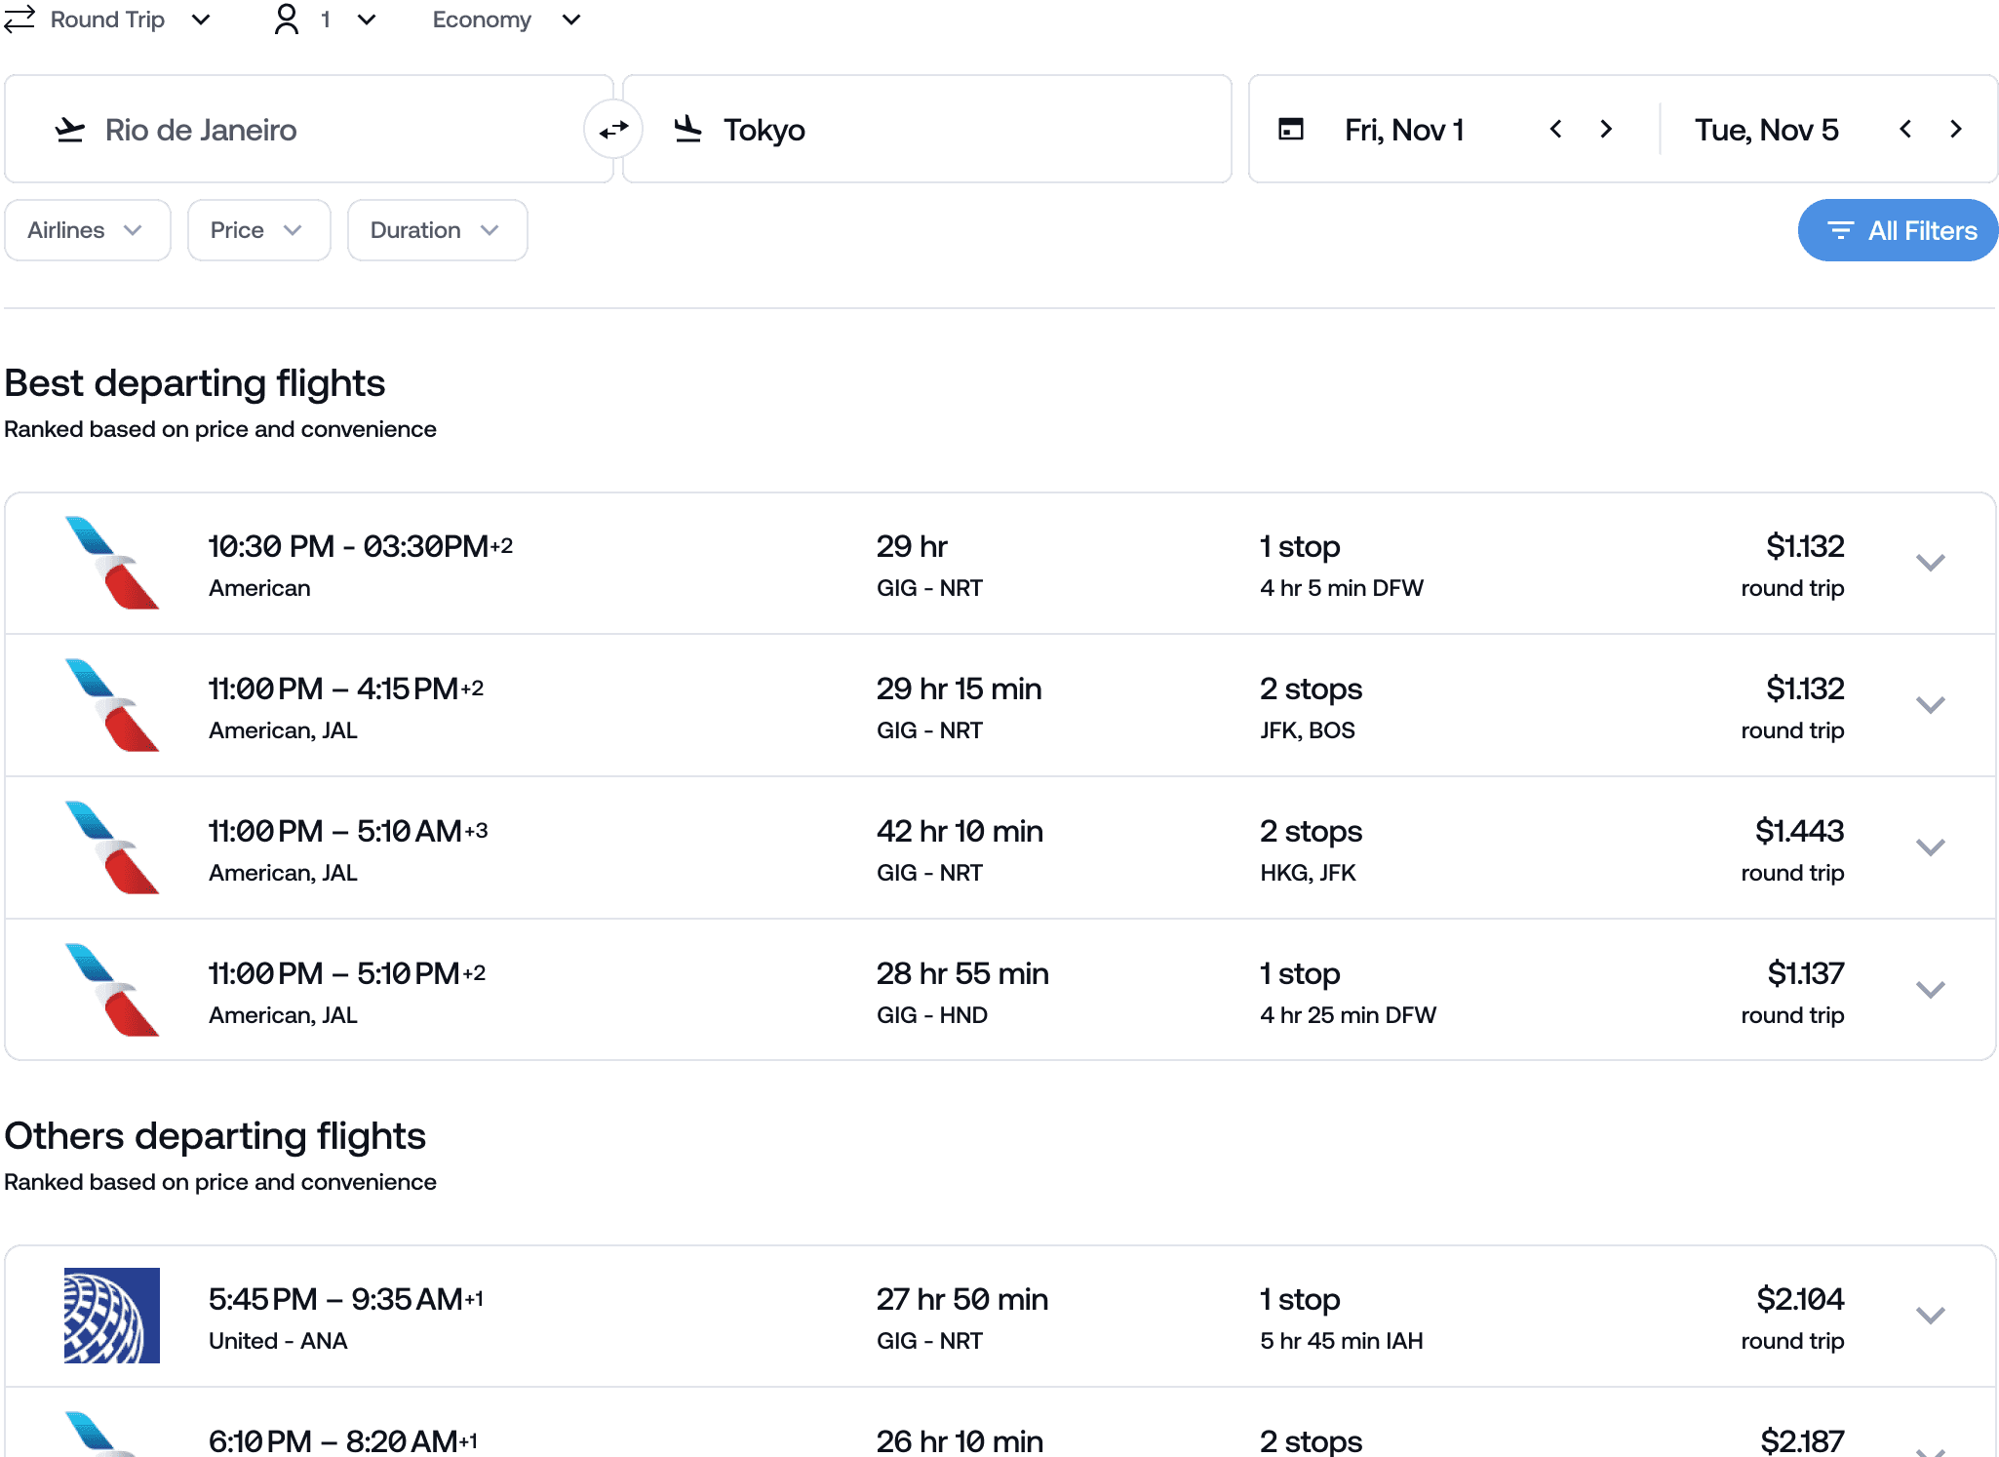Click the calendar icon beside Fri, Nov 1
The width and height of the screenshot is (1999, 1457).
pyautogui.click(x=1290, y=130)
